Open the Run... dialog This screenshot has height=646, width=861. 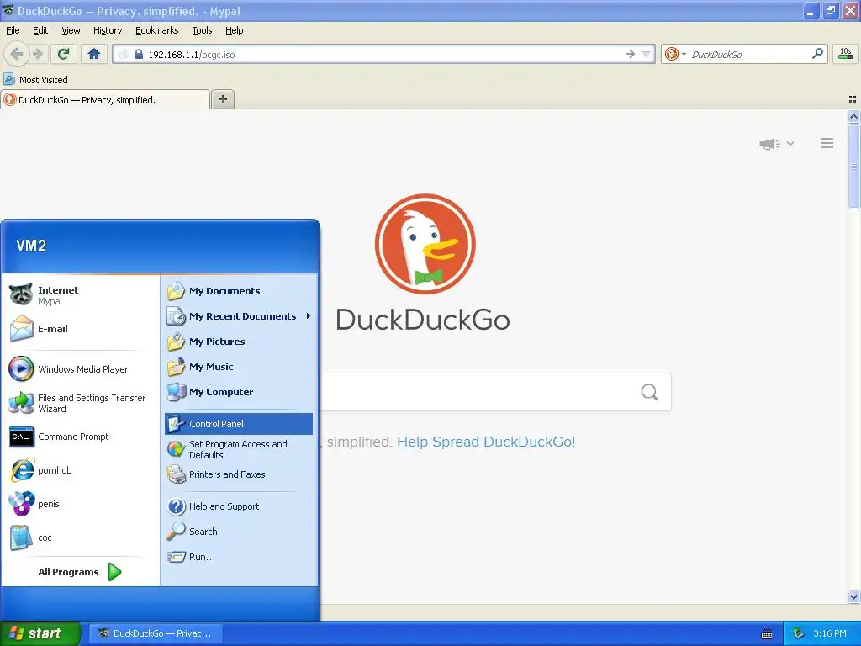[239, 557]
